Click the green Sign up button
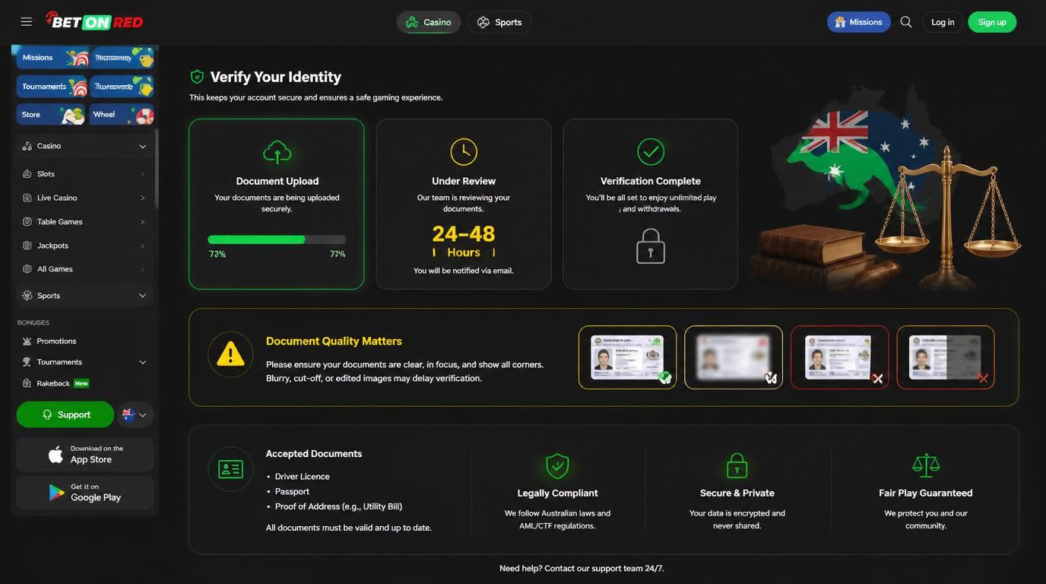The height and width of the screenshot is (584, 1046). 992,22
